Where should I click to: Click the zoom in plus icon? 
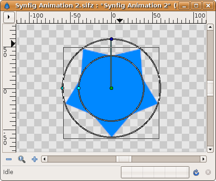coord(35,159)
